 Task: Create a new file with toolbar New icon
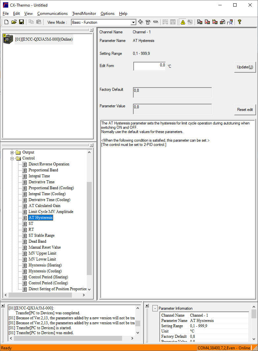(x=7, y=22)
